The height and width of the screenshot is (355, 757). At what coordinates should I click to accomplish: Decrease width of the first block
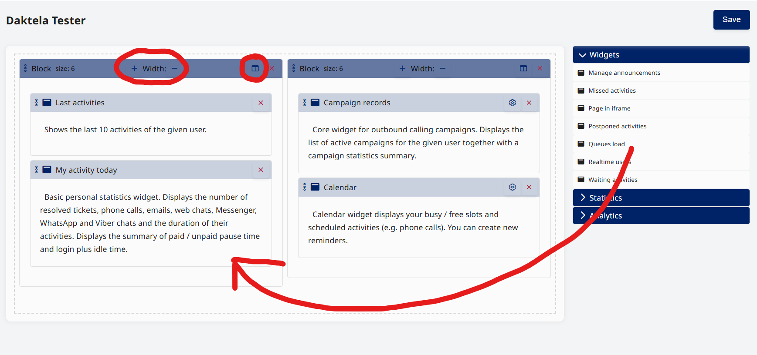[174, 69]
